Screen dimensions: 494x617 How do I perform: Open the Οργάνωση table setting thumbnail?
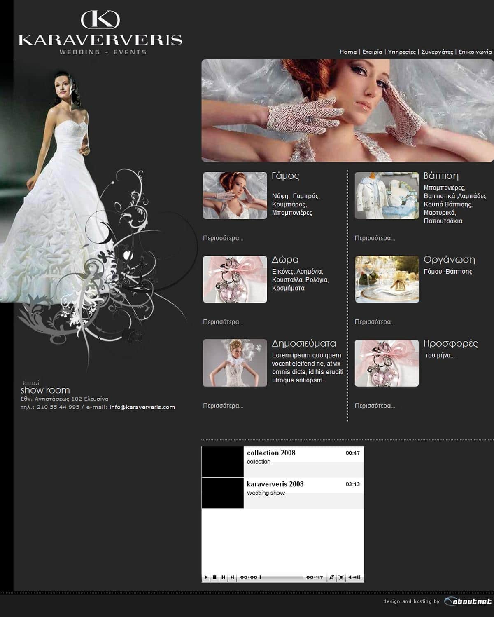pos(387,279)
